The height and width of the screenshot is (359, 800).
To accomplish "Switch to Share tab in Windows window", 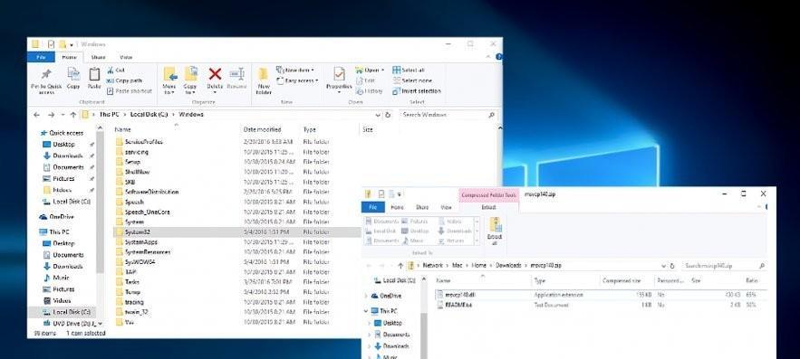I will [98, 57].
